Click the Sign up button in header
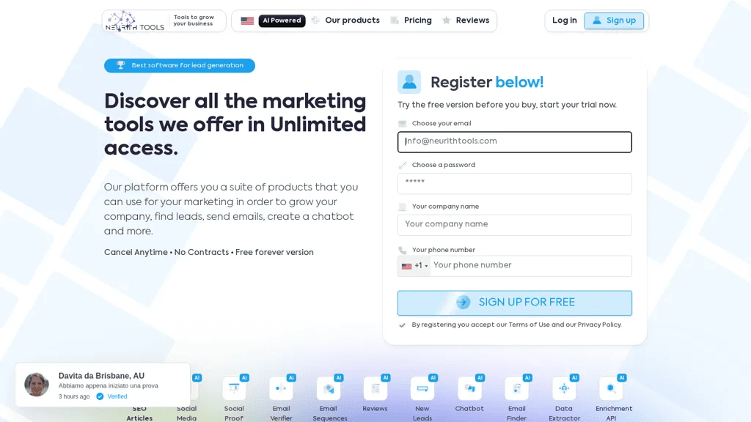 pyautogui.click(x=614, y=21)
